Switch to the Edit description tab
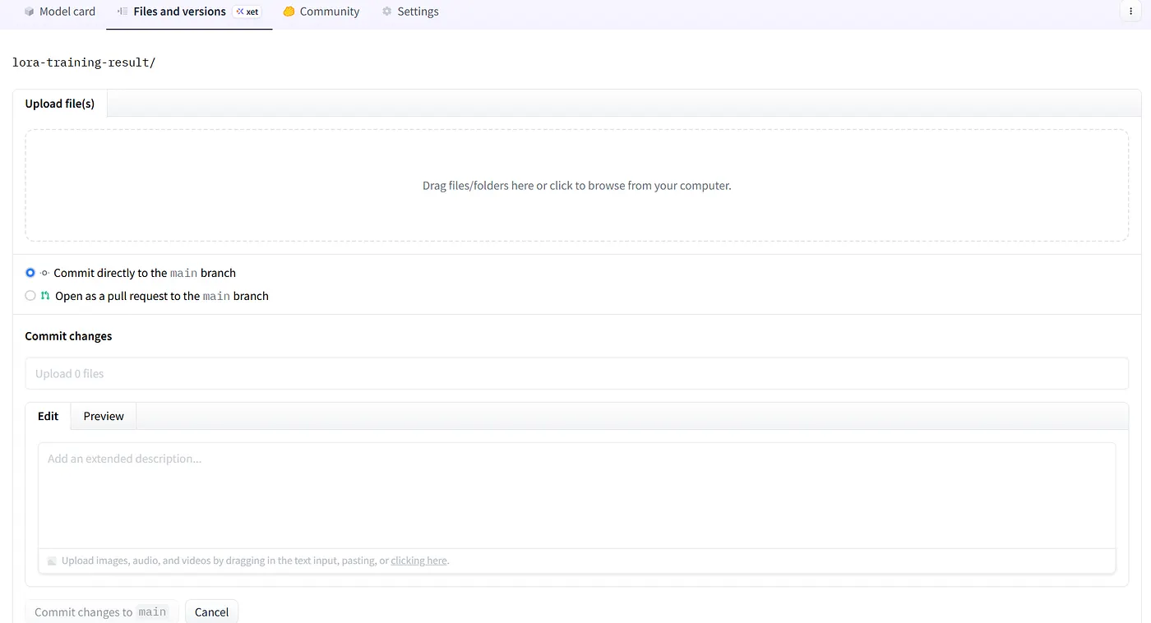The height and width of the screenshot is (623, 1151). (49, 416)
